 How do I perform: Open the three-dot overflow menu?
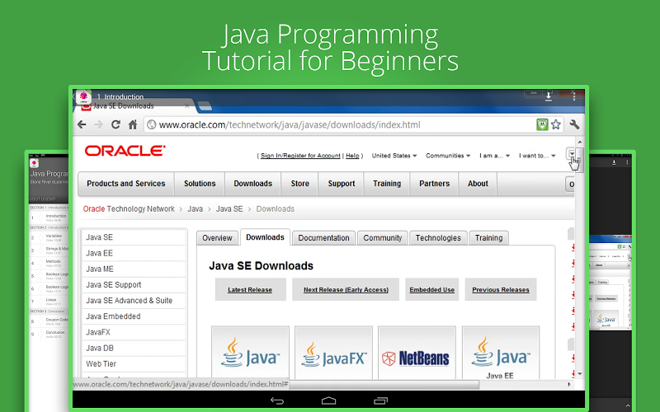(573, 96)
